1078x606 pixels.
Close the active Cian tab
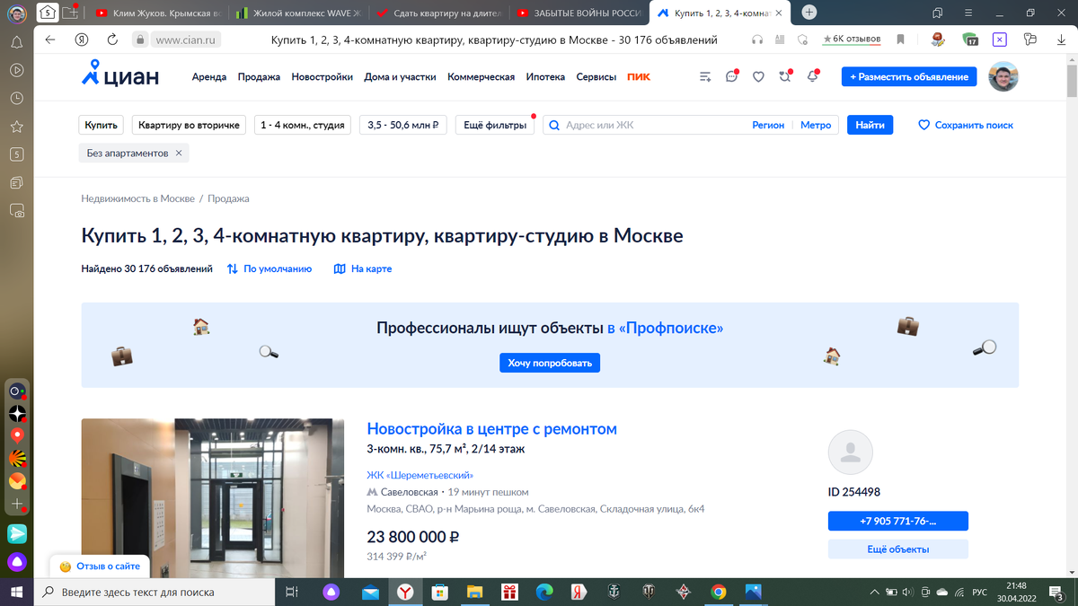(778, 13)
